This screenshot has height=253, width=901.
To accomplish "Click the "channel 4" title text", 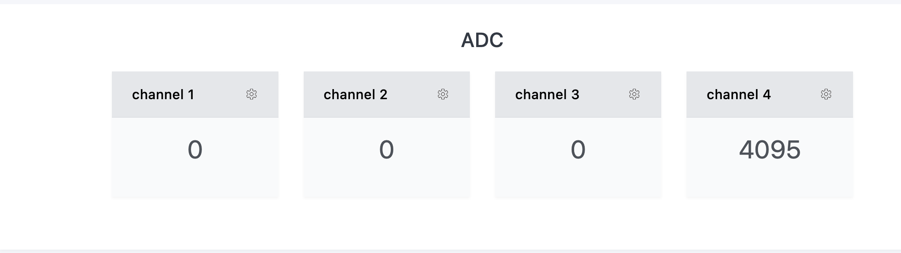I will click(x=739, y=95).
